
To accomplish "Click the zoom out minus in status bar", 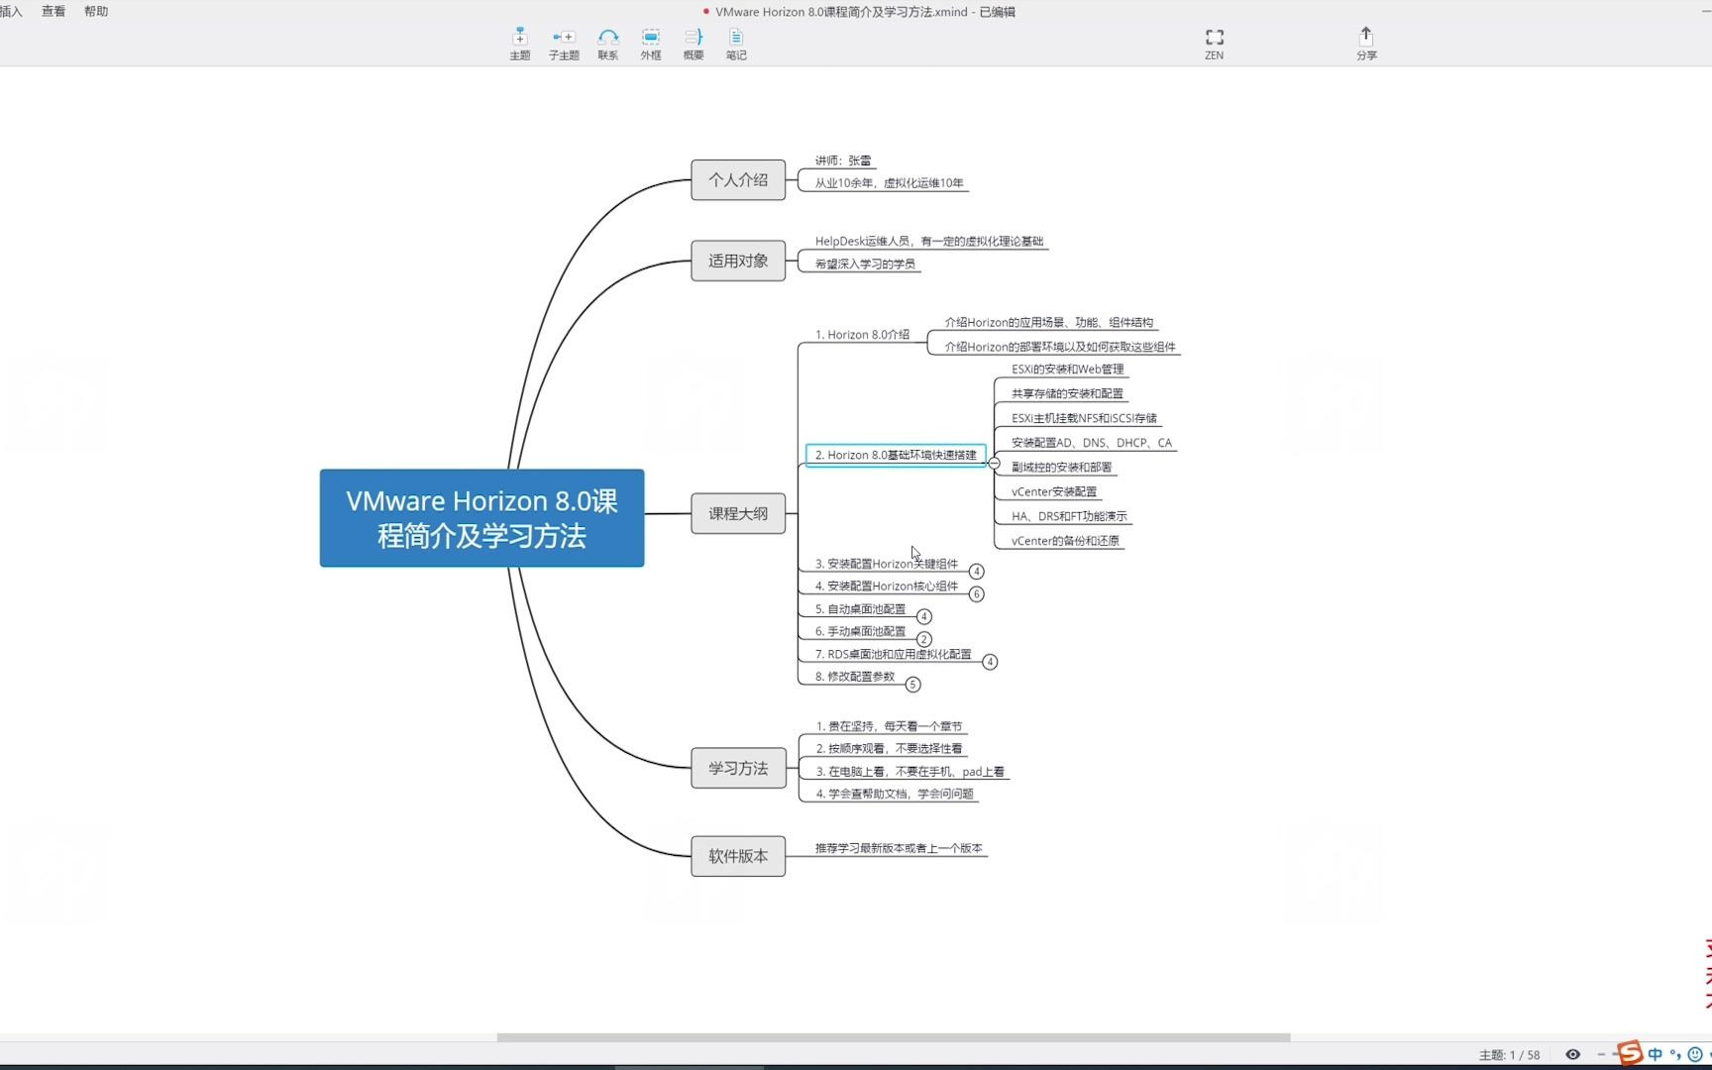I will (1601, 1054).
